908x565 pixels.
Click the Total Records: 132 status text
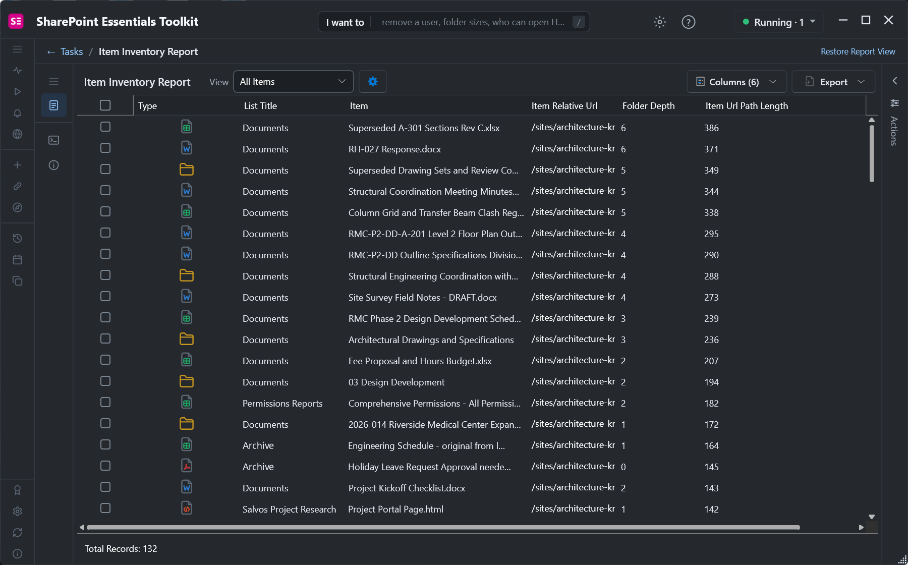coord(121,548)
